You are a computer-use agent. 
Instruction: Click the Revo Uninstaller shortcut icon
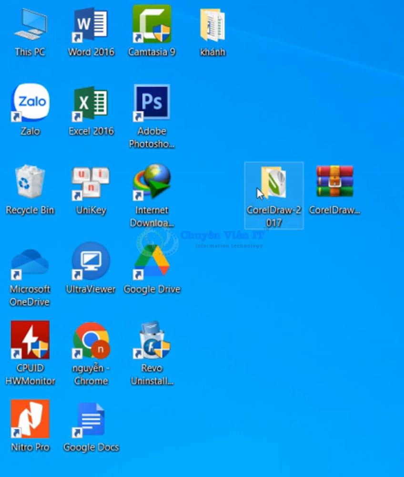152,341
